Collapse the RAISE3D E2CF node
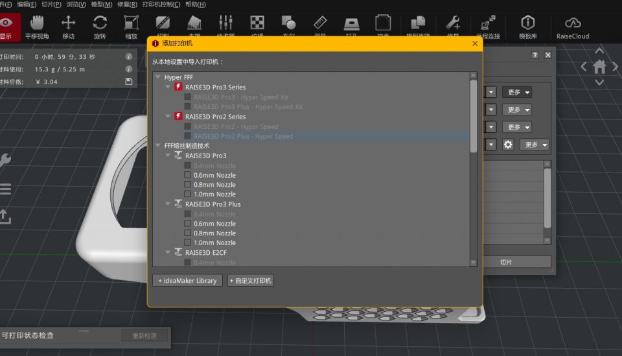 [168, 252]
